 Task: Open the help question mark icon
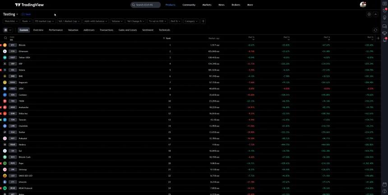[x=384, y=191]
